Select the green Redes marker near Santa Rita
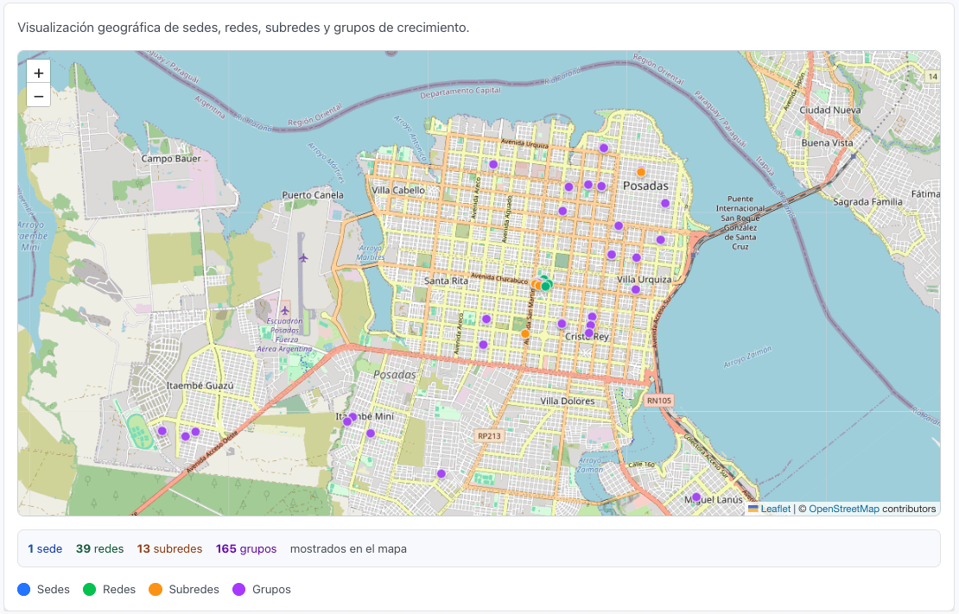The height and width of the screenshot is (614, 959). [x=545, y=284]
